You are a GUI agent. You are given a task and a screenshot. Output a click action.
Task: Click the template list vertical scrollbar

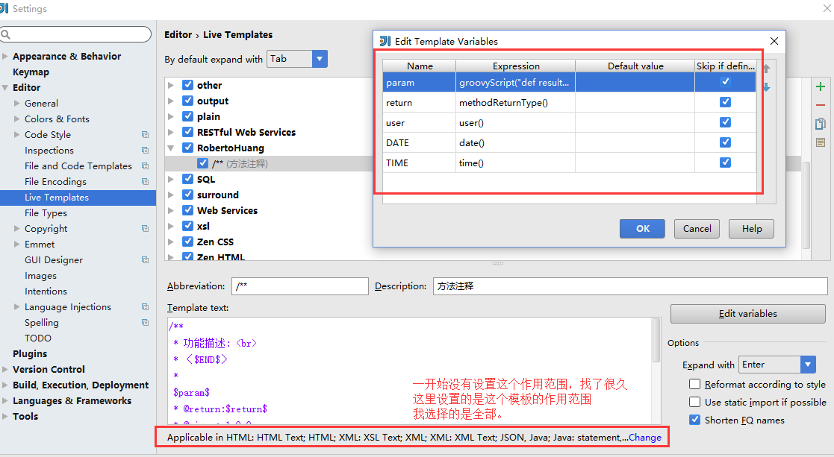pyautogui.click(x=806, y=205)
